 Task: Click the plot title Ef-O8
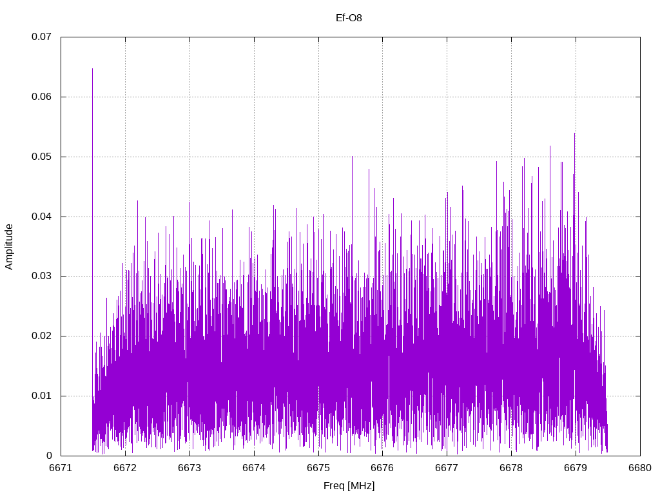(349, 18)
